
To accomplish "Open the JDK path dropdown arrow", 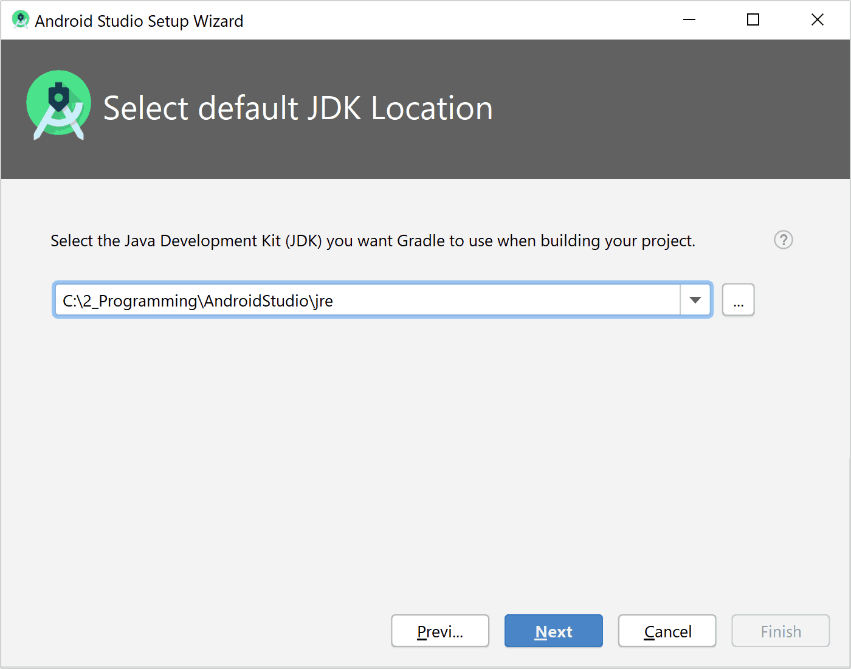I will click(695, 300).
